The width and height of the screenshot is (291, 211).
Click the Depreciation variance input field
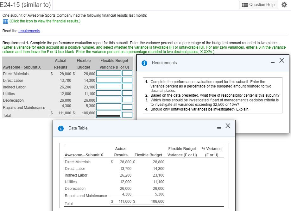109,100
